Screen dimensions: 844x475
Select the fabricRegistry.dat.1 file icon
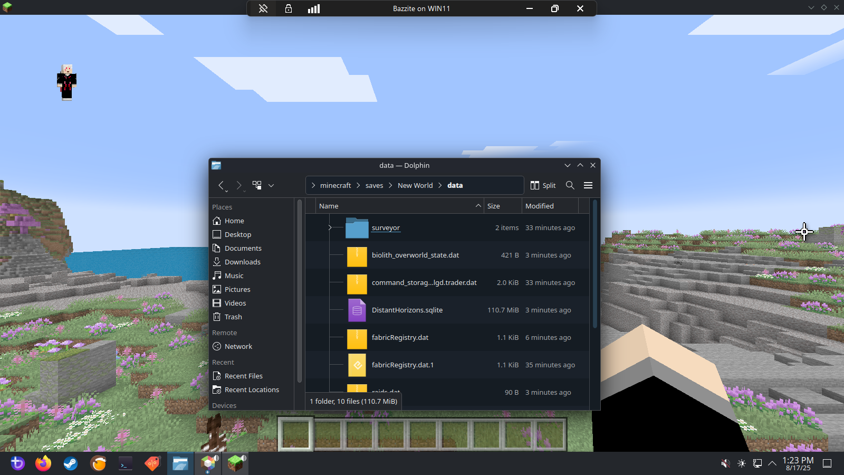pos(357,365)
